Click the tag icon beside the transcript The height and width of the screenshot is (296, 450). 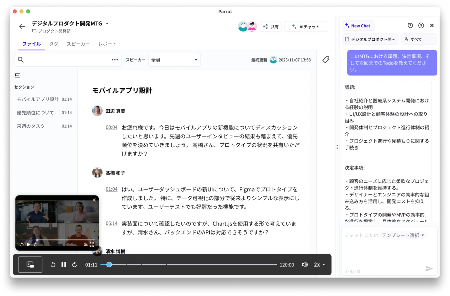point(326,60)
